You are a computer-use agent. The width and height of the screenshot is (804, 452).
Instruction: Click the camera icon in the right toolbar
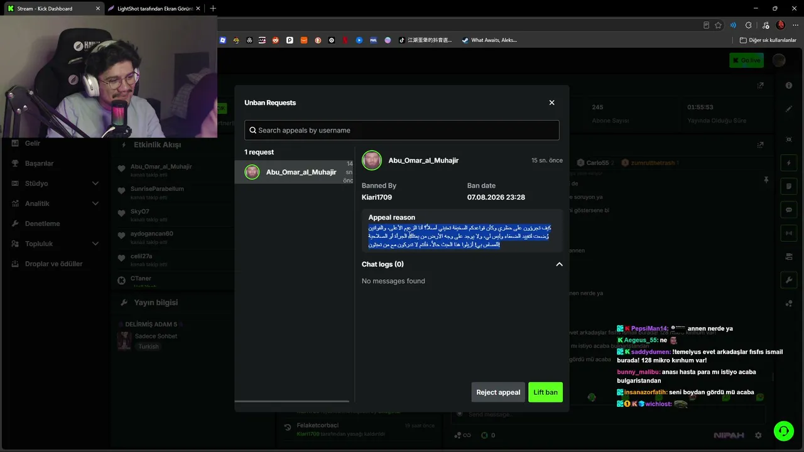[789, 256]
